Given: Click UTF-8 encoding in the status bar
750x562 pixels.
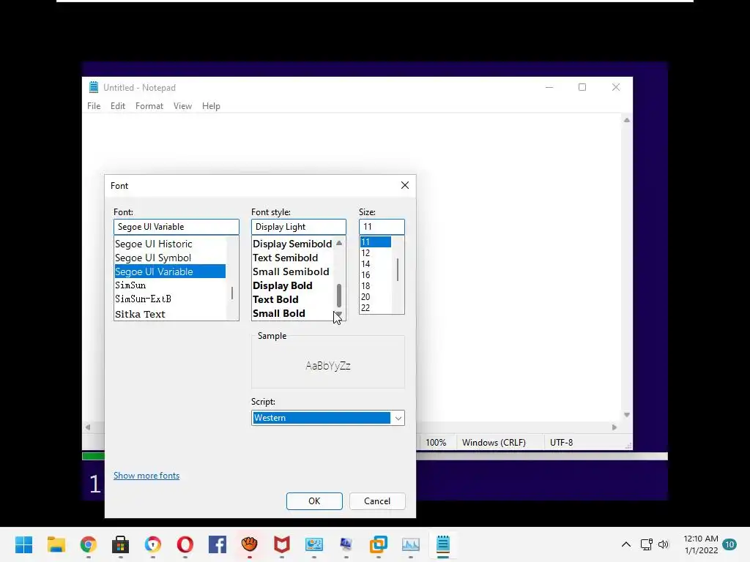Looking at the screenshot, I should point(562,443).
